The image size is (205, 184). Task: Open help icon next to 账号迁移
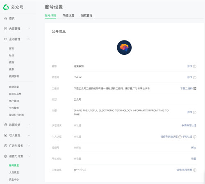click(x=195, y=170)
